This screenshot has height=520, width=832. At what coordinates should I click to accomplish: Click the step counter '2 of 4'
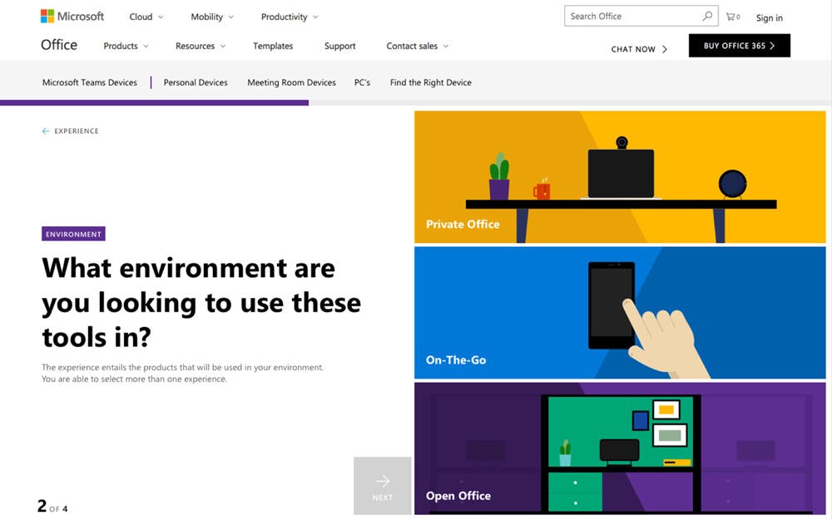tap(52, 506)
